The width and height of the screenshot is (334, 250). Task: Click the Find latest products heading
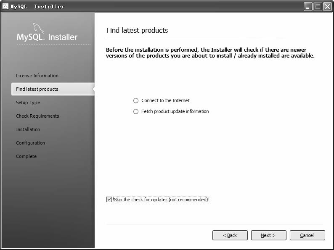[x=137, y=30]
